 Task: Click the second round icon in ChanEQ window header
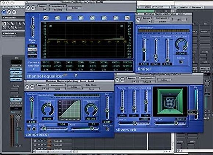point(33,8)
